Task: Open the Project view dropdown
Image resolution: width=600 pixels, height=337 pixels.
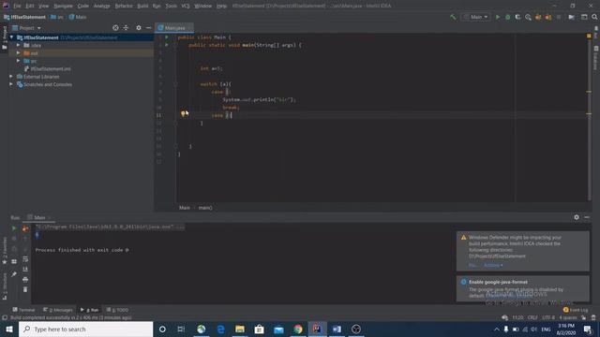Action: pyautogui.click(x=27, y=28)
